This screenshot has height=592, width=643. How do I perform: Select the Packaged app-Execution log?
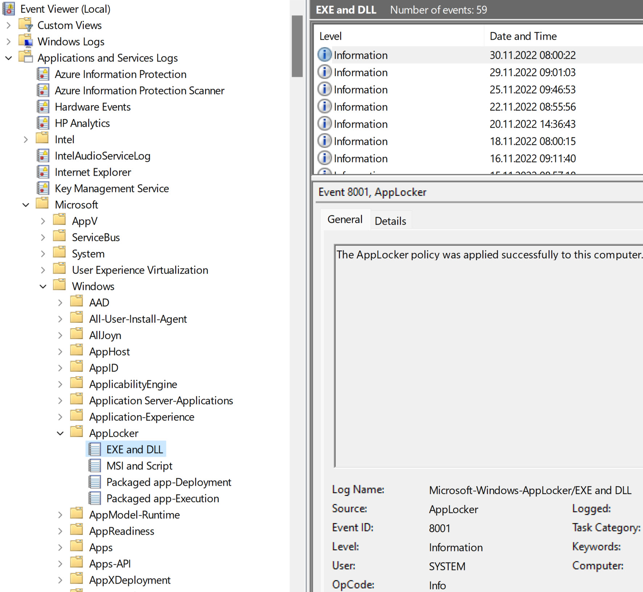click(163, 498)
